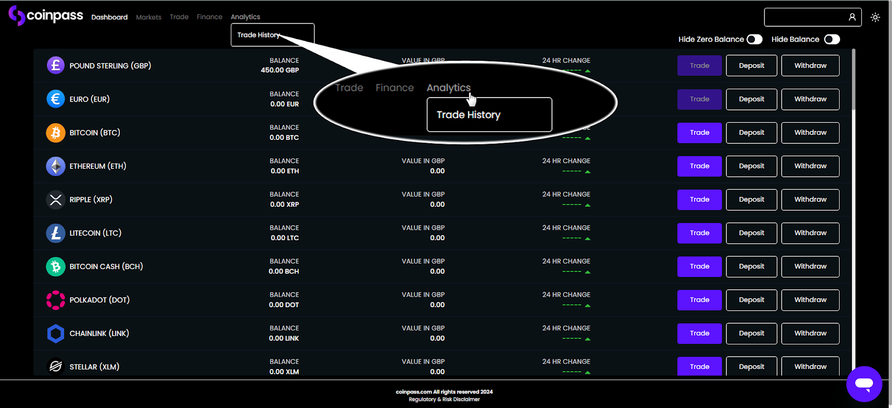Withdraw Stellar (XLM)

810,366
